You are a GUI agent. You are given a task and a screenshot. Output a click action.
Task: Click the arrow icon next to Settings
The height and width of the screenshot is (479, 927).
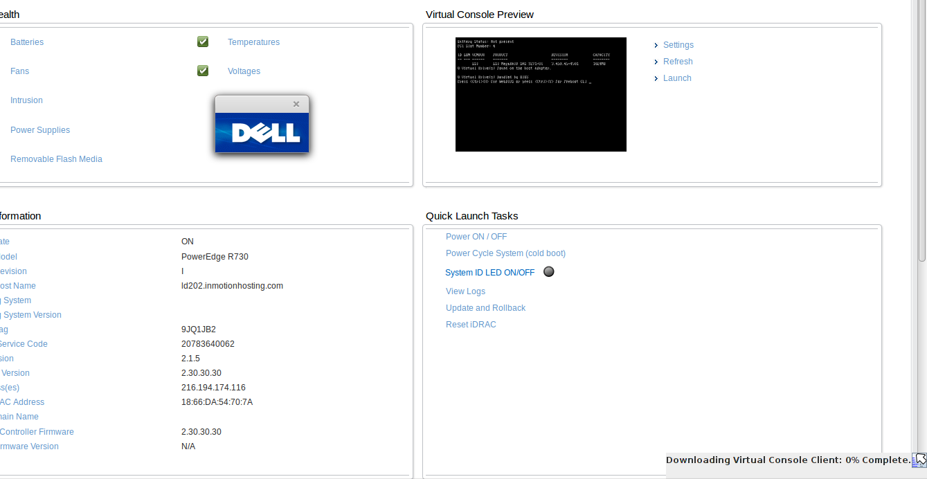[x=656, y=45]
